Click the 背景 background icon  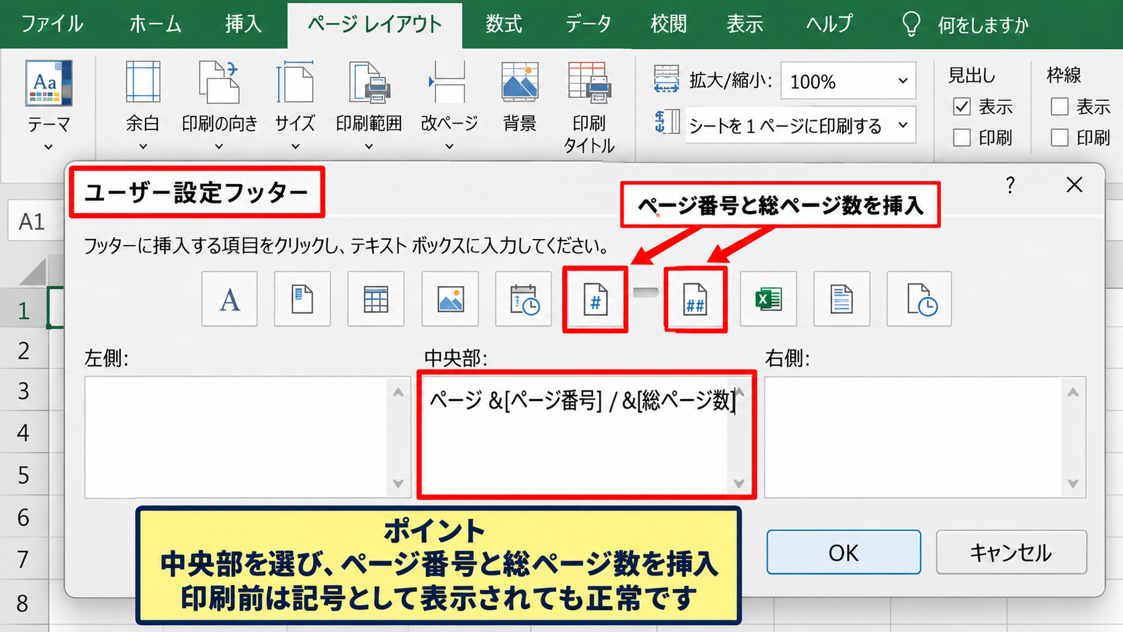[519, 82]
